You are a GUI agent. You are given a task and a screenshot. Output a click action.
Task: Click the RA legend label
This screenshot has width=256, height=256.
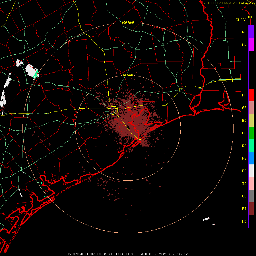[244, 146]
